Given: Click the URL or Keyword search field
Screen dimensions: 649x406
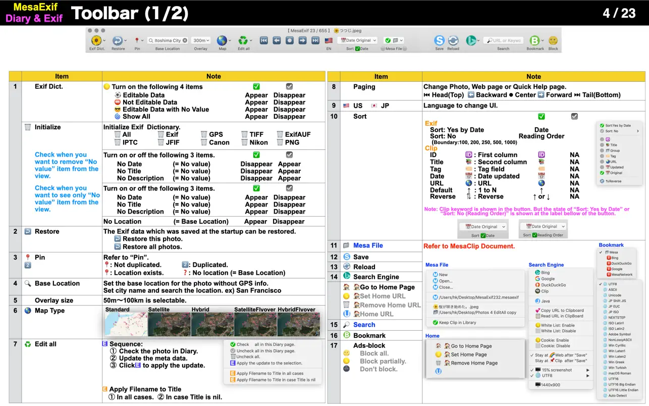Looking at the screenshot, I should point(503,40).
